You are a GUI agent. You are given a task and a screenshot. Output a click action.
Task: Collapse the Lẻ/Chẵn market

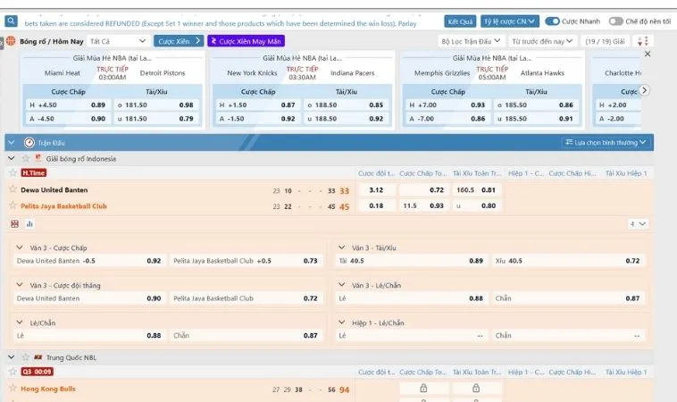(20, 322)
